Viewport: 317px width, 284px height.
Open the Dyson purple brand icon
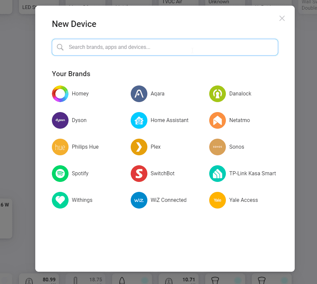click(60, 120)
